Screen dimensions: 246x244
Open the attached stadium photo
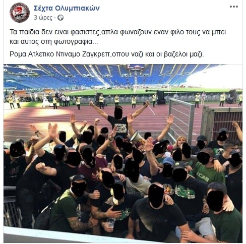click(123, 153)
